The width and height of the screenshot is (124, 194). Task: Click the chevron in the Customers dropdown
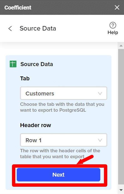(100, 94)
